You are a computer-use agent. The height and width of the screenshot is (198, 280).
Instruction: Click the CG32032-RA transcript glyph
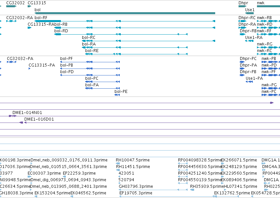[11, 21]
